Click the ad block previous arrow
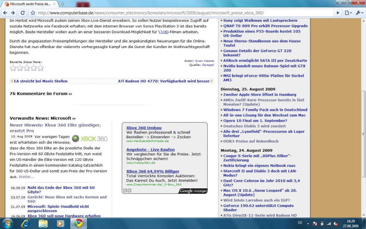The width and height of the screenshot is (366, 229). coord(125,191)
